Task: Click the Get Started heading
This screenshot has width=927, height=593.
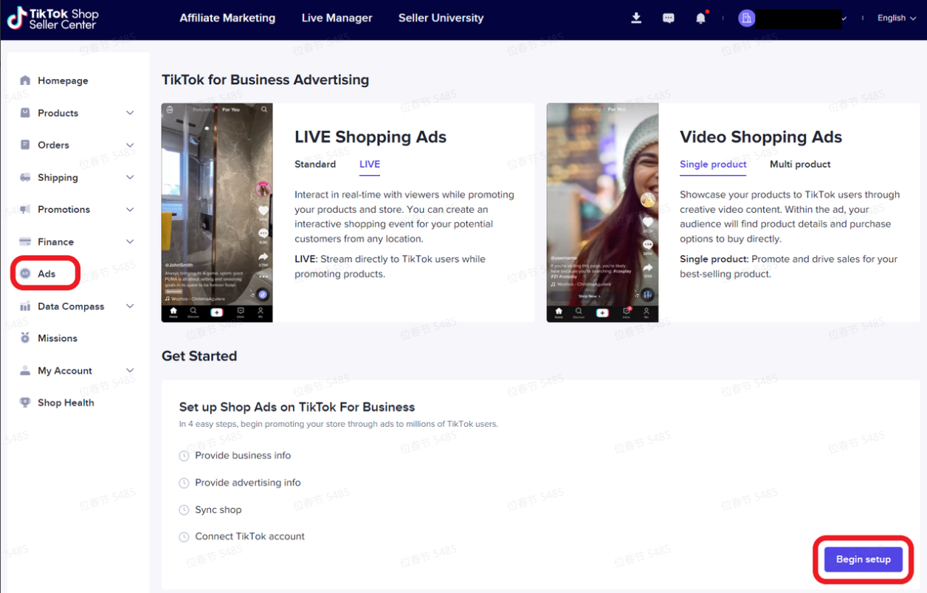Action: click(199, 356)
